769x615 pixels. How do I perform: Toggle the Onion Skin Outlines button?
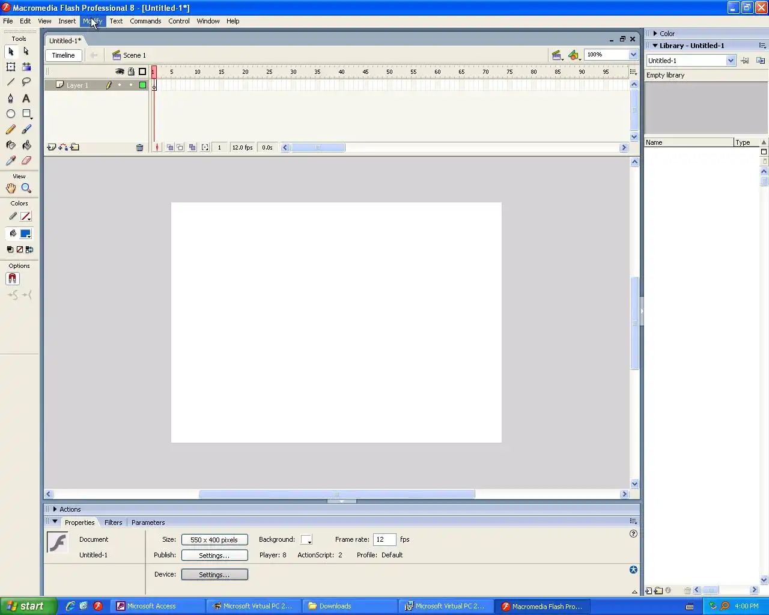point(180,147)
